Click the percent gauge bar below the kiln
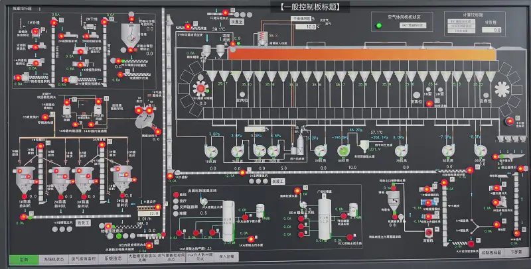Image resolution: width=531 pixels, height=269 pixels. (x=256, y=129)
